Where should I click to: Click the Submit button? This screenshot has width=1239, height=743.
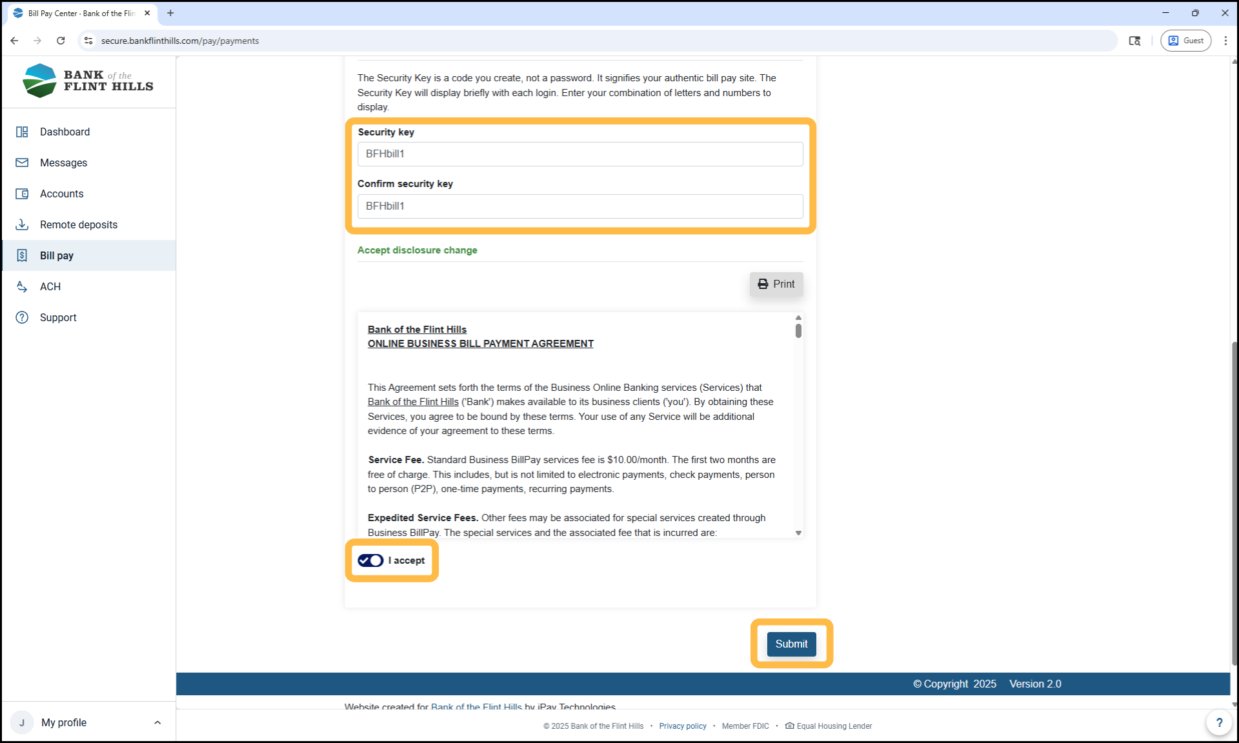click(791, 644)
